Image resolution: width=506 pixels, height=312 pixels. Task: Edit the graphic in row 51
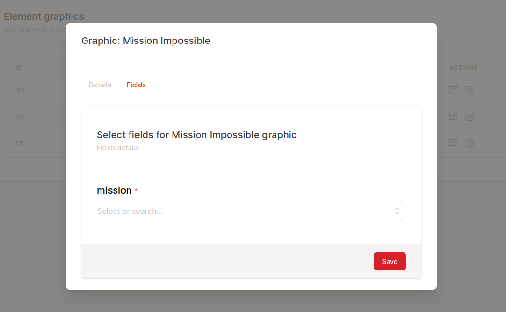[453, 142]
